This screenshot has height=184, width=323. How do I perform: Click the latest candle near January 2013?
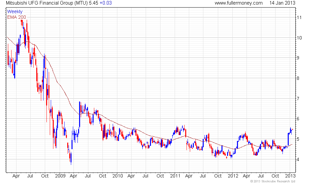(292, 129)
